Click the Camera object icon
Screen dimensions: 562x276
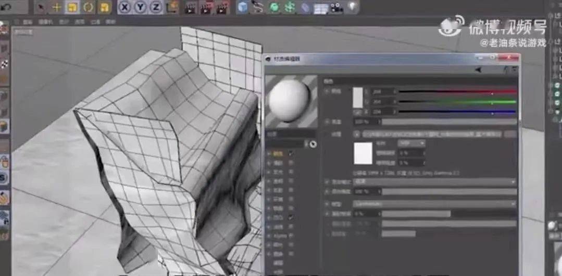pyautogui.click(x=337, y=7)
